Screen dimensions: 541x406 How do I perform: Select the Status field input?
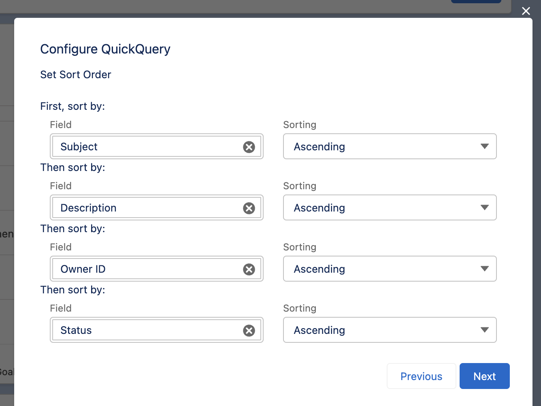(x=142, y=330)
